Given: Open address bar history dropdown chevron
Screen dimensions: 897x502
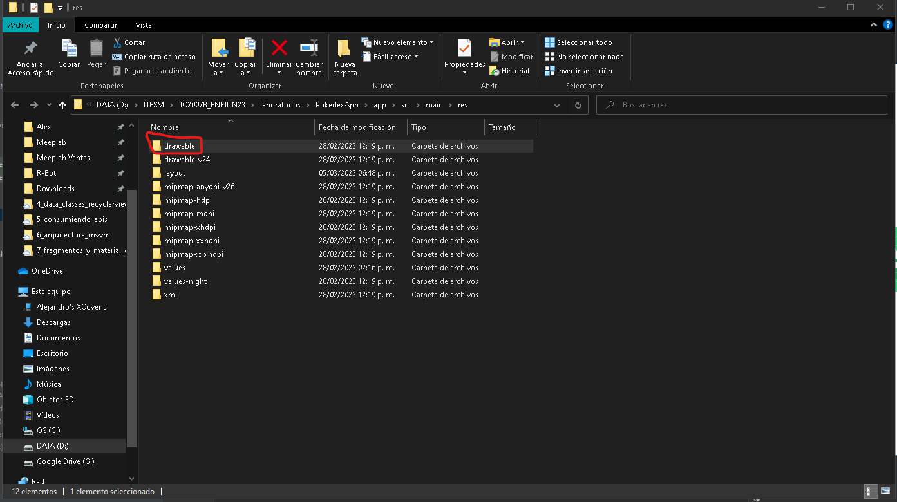Looking at the screenshot, I should pos(557,105).
